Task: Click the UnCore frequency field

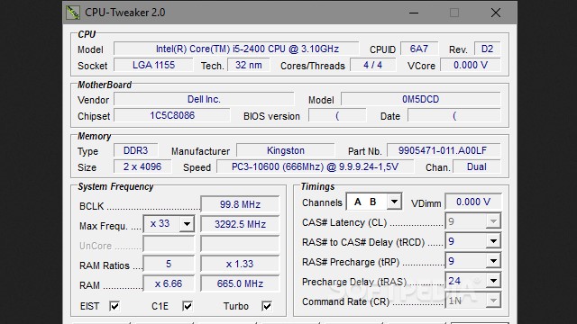Action: point(240,244)
